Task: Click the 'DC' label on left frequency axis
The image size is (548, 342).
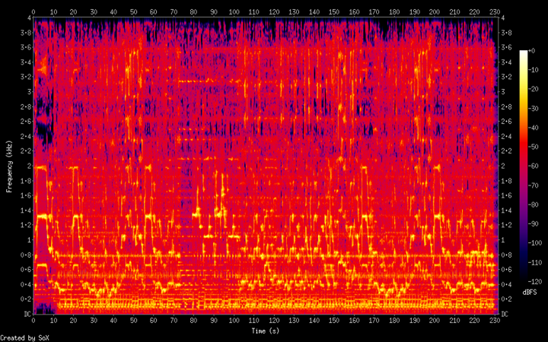Action: (27, 314)
